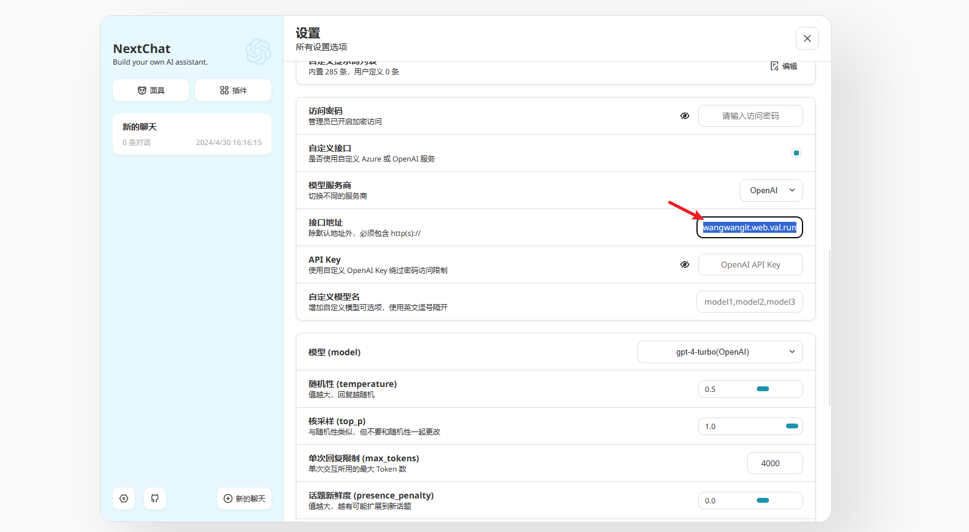Open the Plugins (插件) button
The height and width of the screenshot is (532, 969).
[x=233, y=90]
